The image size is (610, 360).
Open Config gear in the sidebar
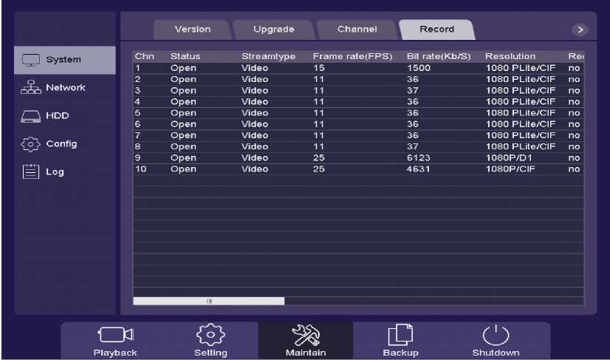[30, 144]
